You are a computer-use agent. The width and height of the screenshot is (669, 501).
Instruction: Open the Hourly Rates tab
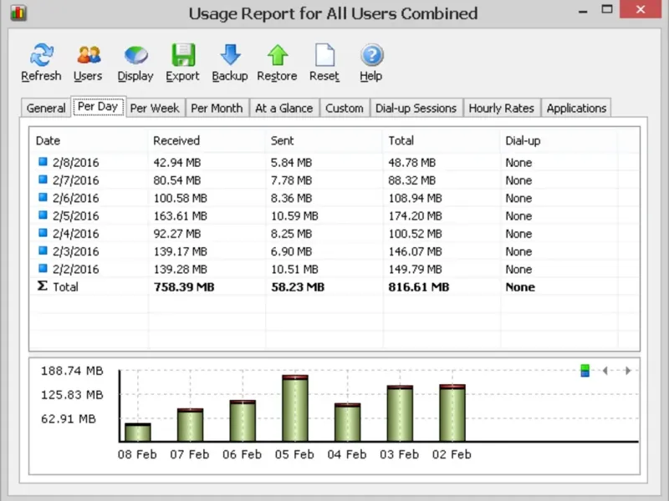coord(501,109)
